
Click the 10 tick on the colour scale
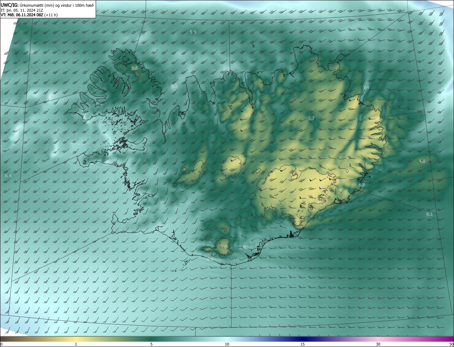tap(227, 344)
